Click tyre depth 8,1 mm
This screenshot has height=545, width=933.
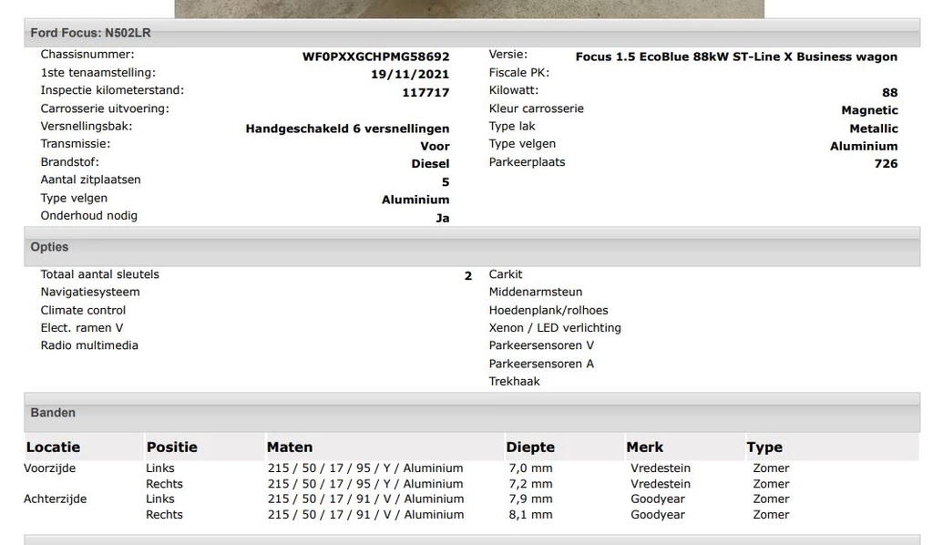click(531, 515)
